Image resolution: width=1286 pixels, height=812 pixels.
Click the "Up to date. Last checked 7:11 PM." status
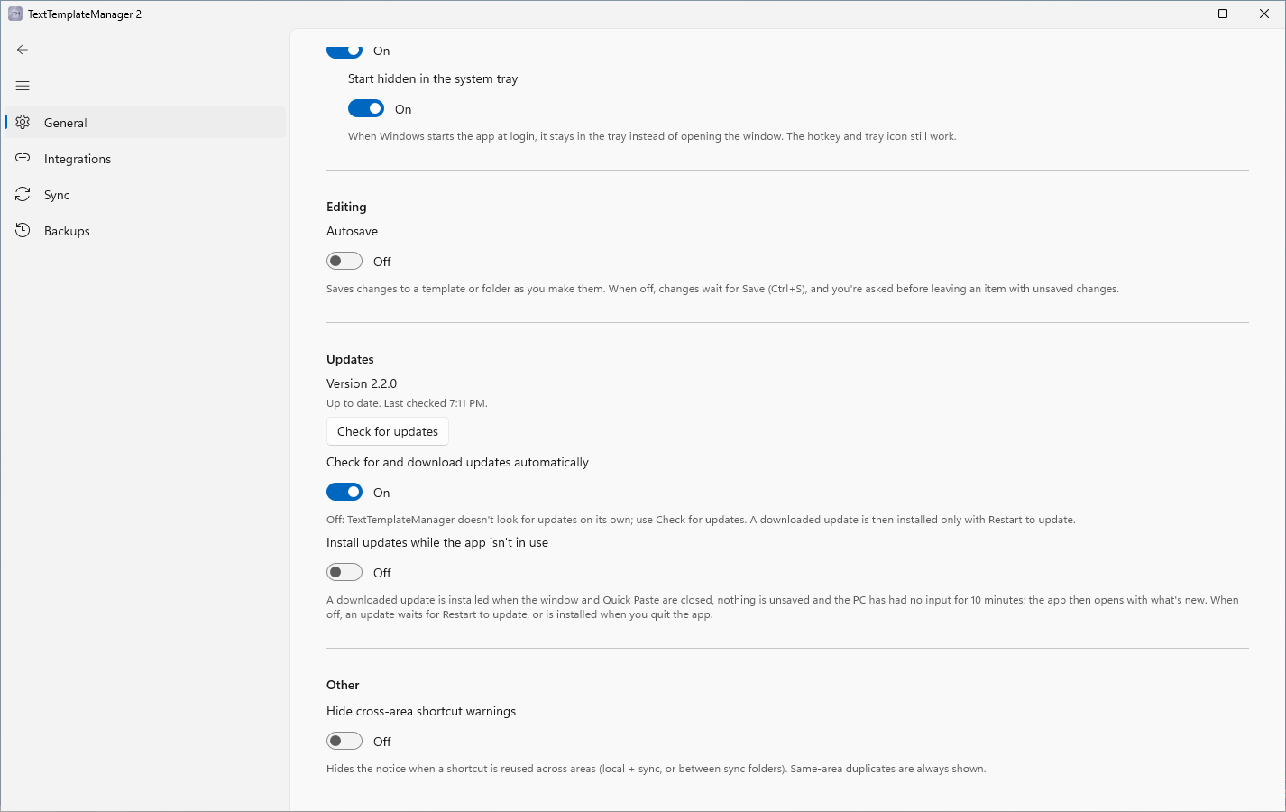click(407, 403)
